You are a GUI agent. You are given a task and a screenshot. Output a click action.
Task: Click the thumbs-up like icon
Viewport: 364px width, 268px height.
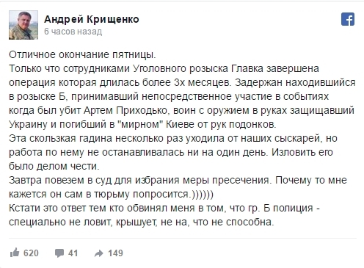(15, 253)
